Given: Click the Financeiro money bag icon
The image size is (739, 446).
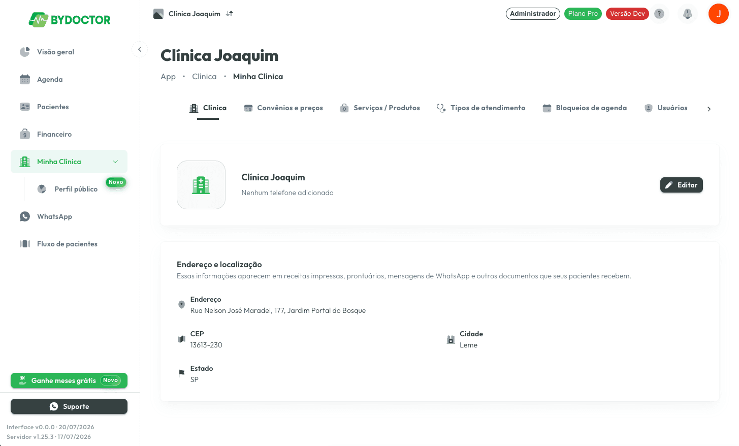Looking at the screenshot, I should (25, 134).
